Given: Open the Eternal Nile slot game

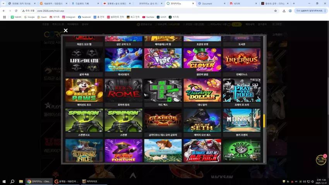Looking at the screenshot, I should point(84,151).
